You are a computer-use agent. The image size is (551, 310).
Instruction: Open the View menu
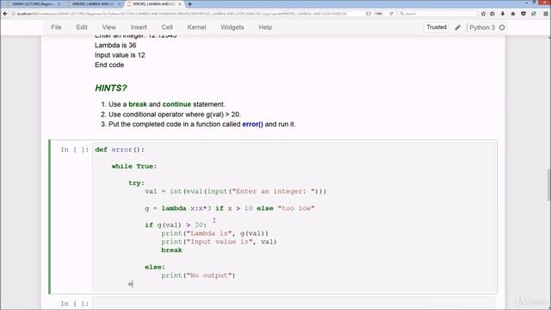click(x=109, y=28)
